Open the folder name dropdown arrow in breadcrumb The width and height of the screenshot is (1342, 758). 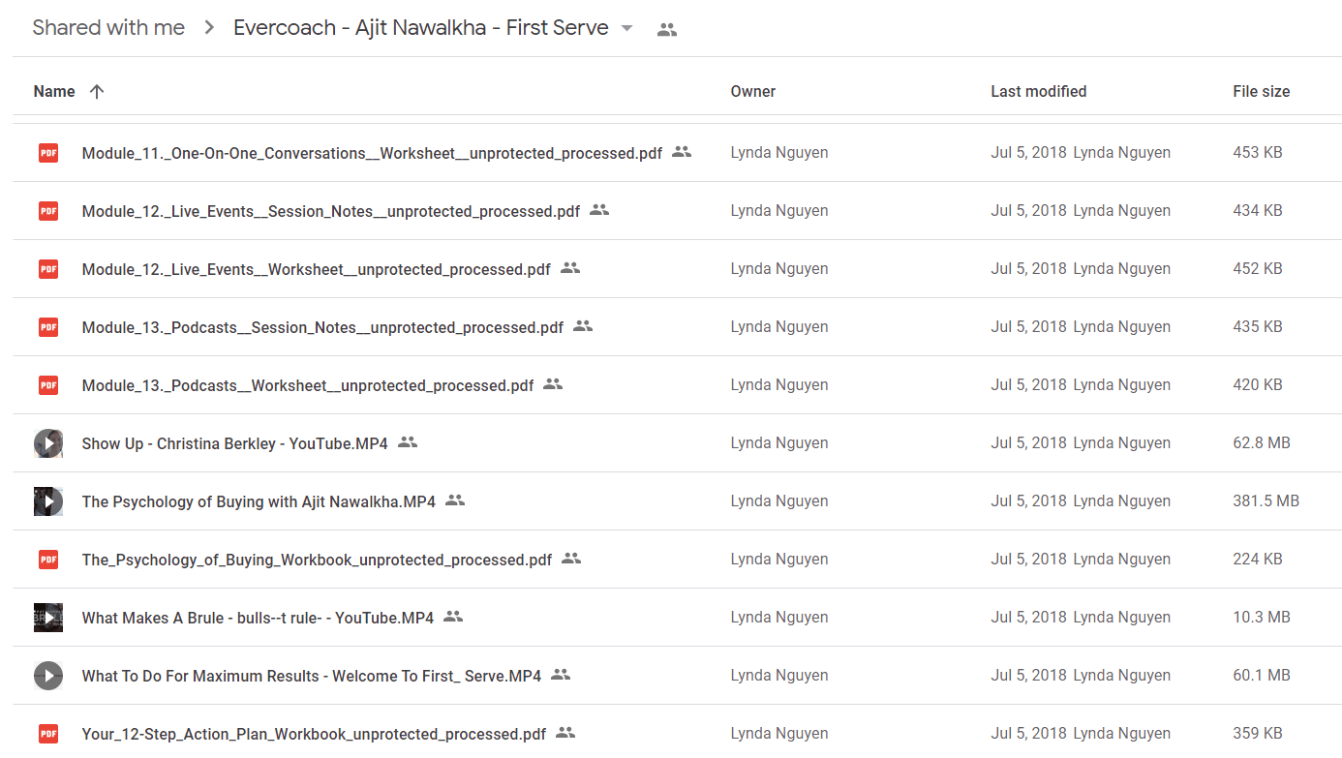pos(626,28)
